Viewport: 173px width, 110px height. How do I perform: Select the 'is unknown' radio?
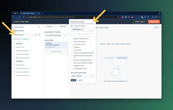coord(72,50)
